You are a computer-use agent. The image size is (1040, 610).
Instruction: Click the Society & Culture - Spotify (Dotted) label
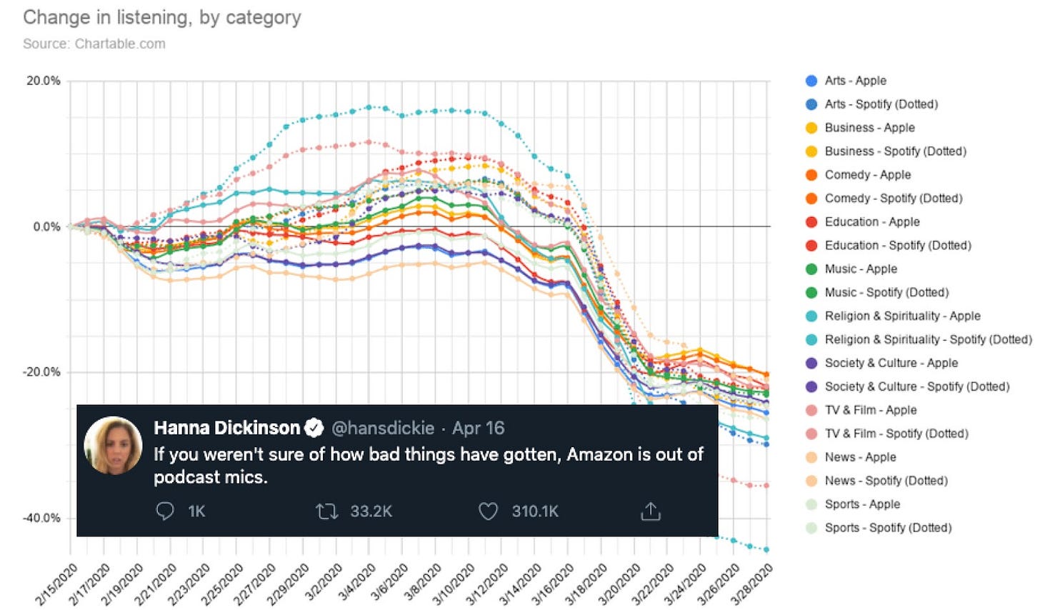click(917, 387)
